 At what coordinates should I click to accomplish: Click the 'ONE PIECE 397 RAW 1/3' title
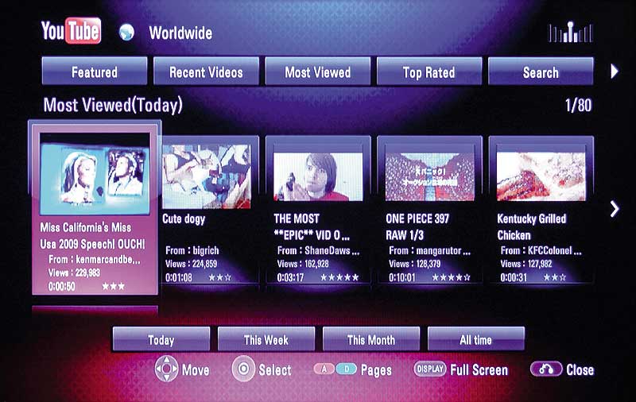pos(417,227)
